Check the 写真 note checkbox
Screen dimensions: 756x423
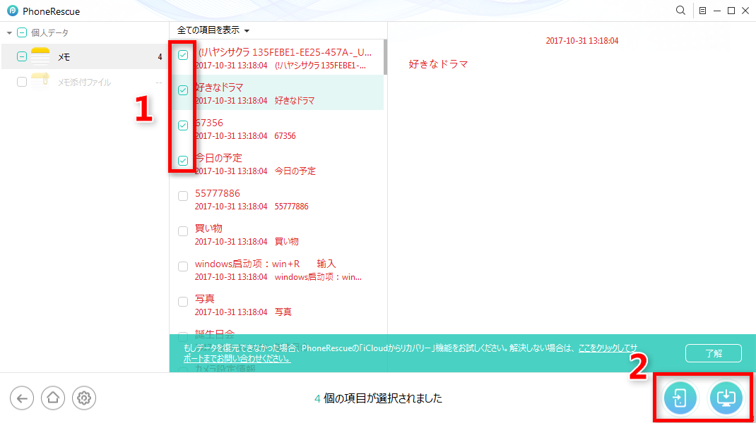tap(183, 301)
